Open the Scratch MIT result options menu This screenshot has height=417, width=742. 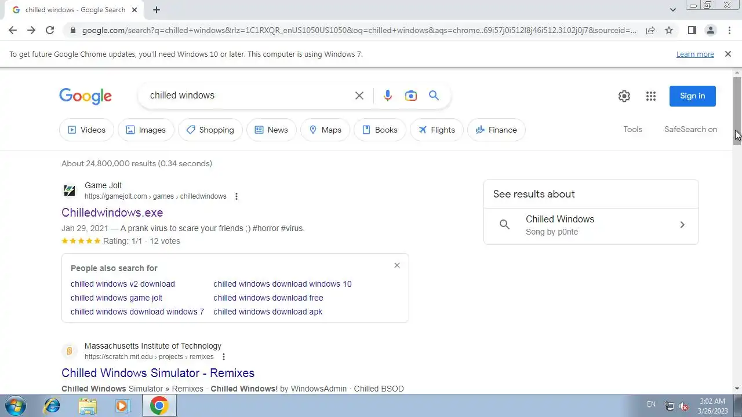tap(224, 357)
